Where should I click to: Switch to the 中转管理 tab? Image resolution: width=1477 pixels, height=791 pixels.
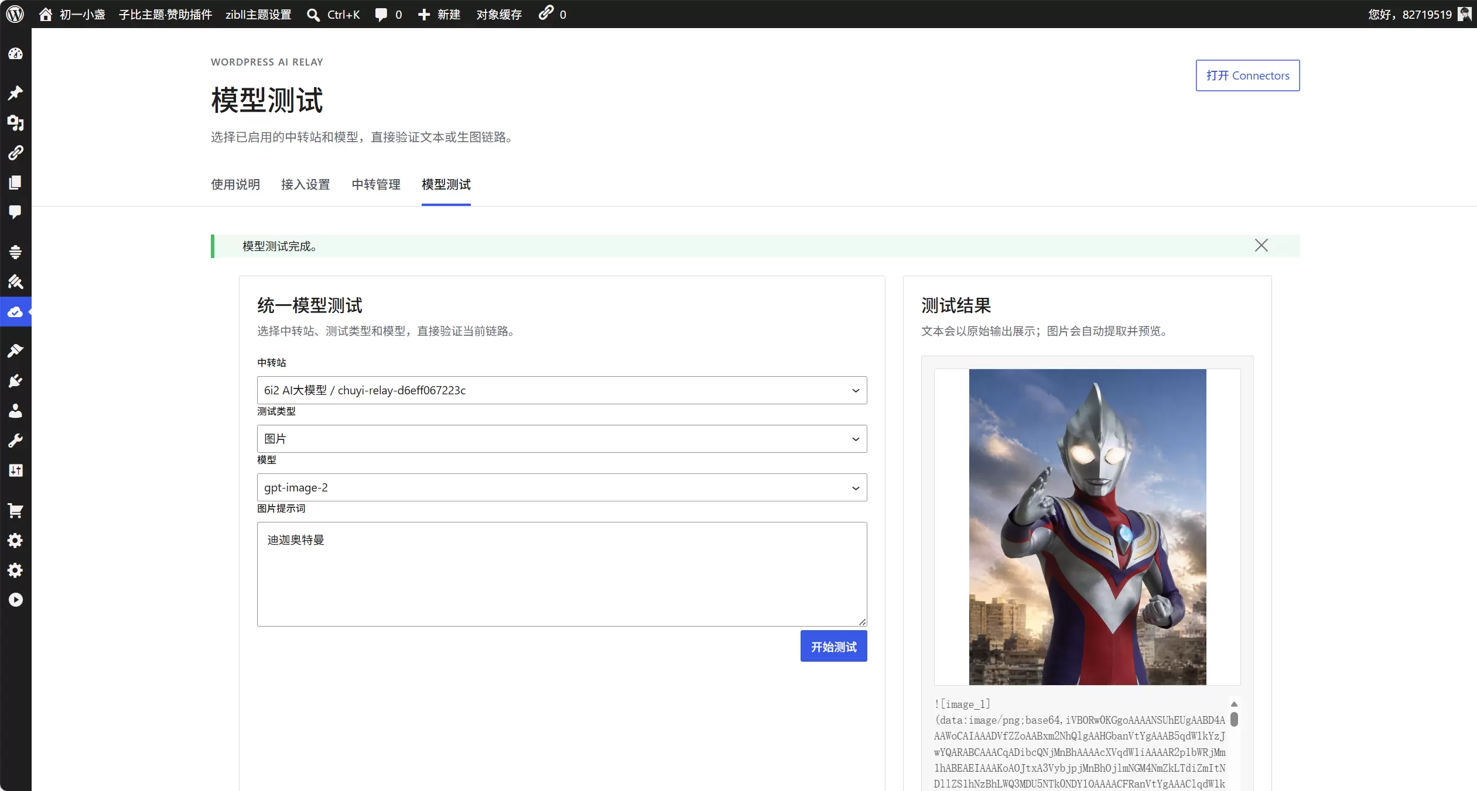pos(376,184)
